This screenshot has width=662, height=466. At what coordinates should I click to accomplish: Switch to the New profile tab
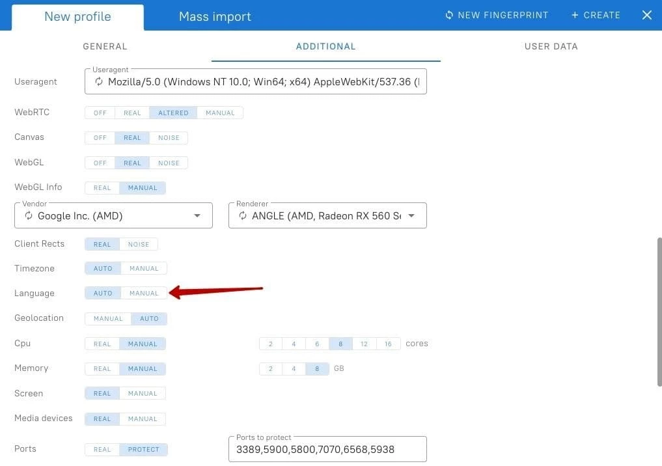pyautogui.click(x=77, y=17)
